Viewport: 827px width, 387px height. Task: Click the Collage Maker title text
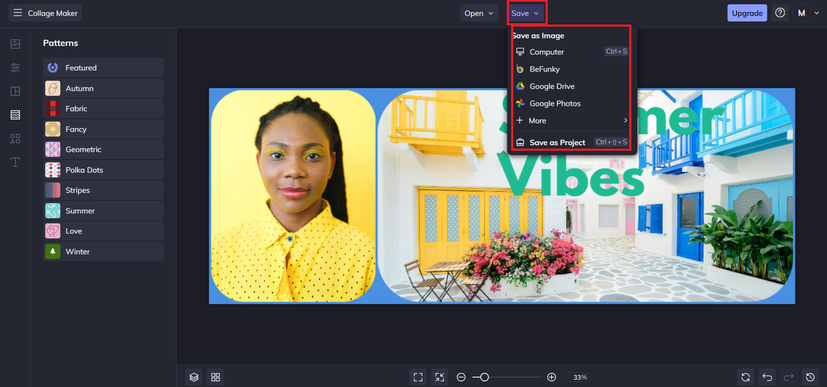[53, 13]
